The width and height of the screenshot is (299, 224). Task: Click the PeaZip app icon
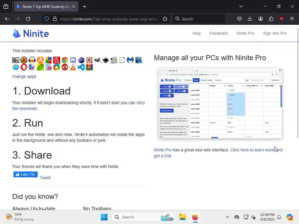40,67
